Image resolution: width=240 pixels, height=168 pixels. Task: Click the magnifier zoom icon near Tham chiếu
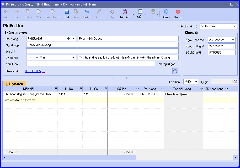coord(175,71)
